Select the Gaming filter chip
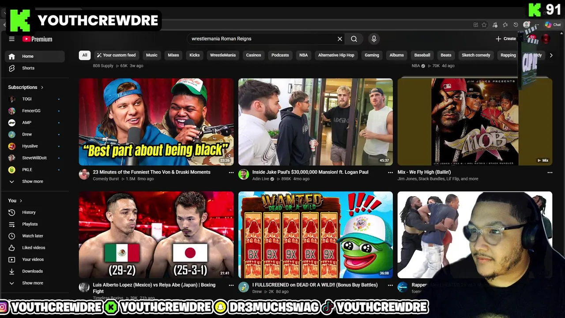 point(372,55)
